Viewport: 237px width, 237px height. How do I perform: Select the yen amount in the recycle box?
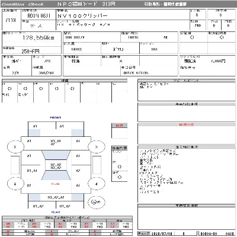tap(218, 61)
